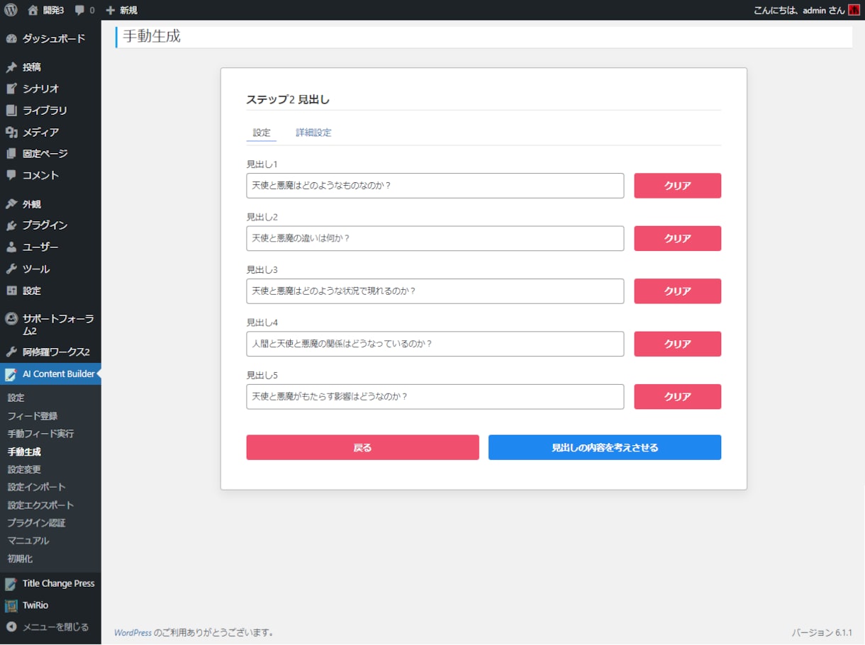The image size is (865, 645).
Task: Click the メディア icon
Action: pyautogui.click(x=11, y=132)
